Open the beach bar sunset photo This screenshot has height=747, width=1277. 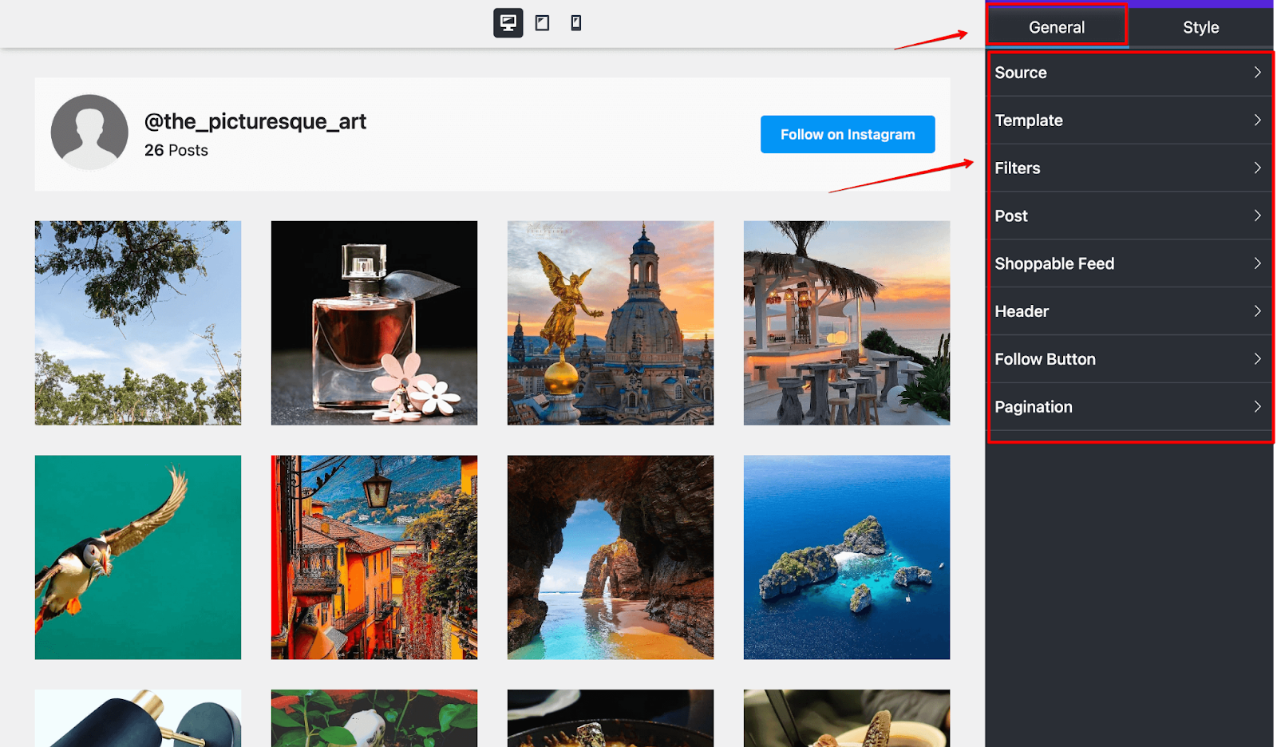(847, 323)
